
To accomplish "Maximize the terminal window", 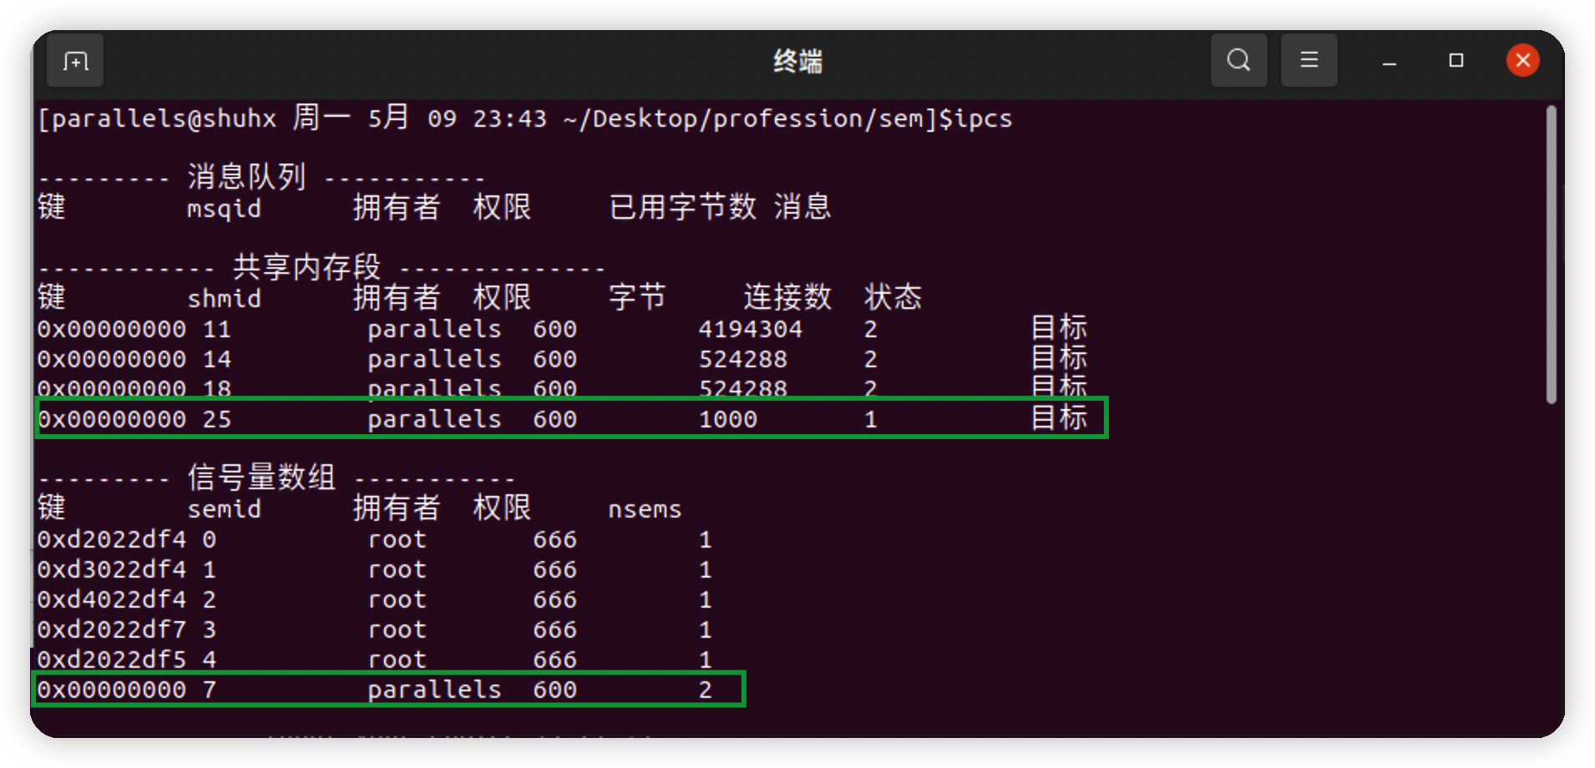I will tap(1456, 60).
